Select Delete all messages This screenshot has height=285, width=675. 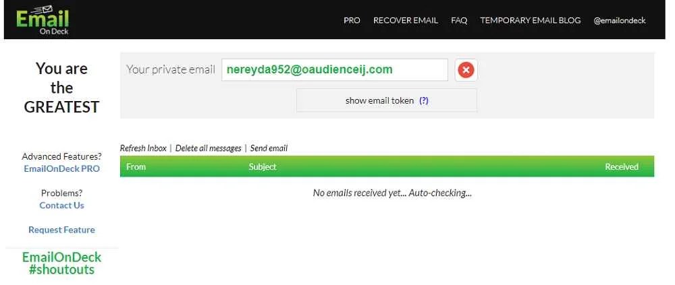[x=209, y=148]
